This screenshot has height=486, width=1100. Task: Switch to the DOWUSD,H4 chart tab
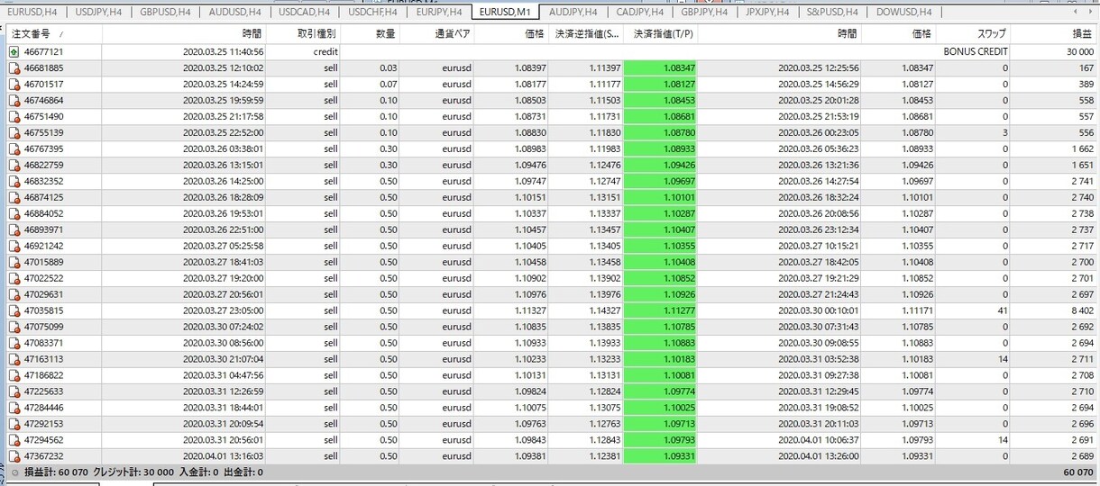904,13
